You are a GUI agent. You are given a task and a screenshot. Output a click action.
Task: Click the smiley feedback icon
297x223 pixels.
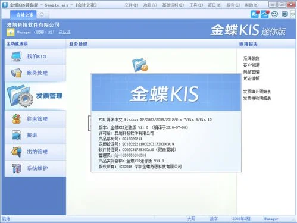tap(274, 14)
